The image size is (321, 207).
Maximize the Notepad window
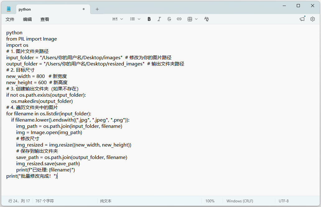tap(298, 6)
